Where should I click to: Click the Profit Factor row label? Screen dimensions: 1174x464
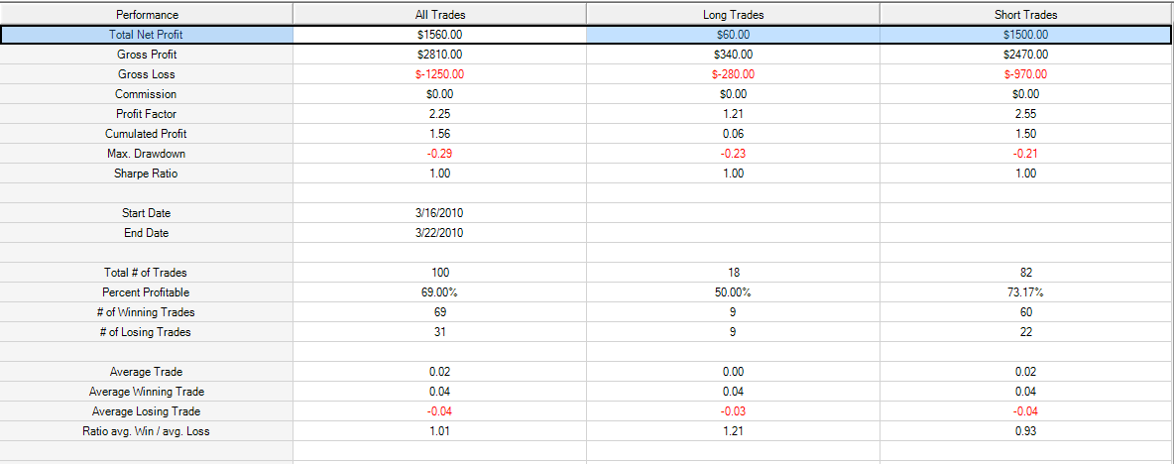146,114
